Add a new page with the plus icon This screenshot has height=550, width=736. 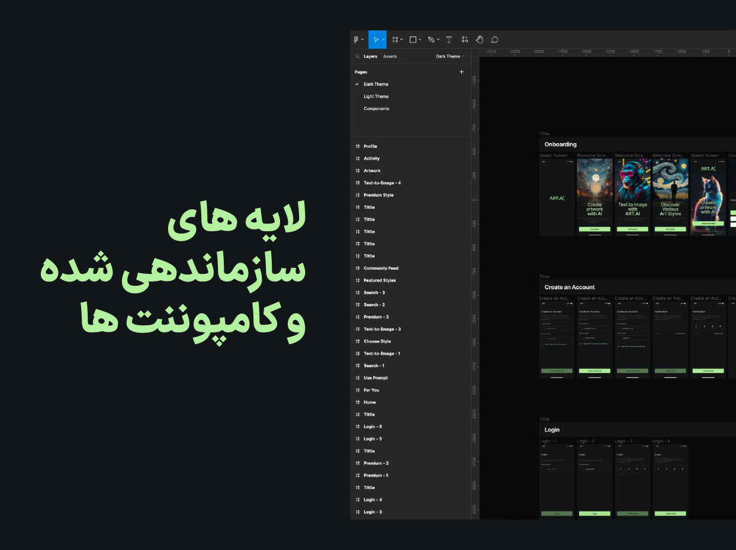click(462, 72)
